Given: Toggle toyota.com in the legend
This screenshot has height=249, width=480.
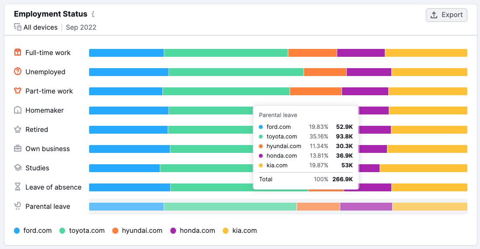Looking at the screenshot, I should 82,231.
